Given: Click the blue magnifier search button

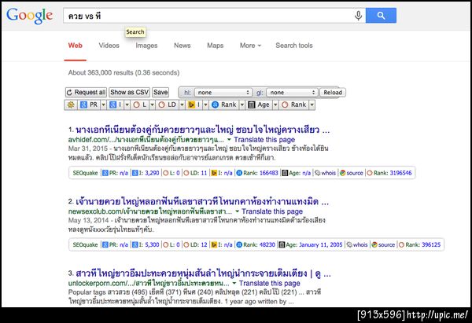Looking at the screenshot, I should 381,16.
